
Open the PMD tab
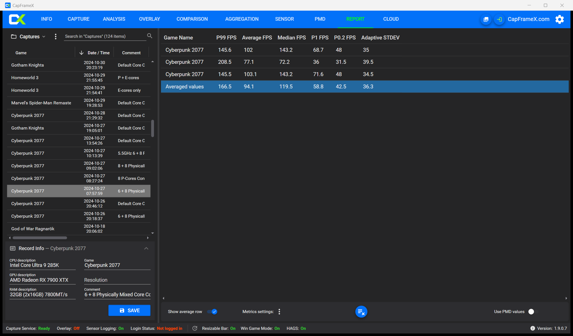tap(320, 19)
